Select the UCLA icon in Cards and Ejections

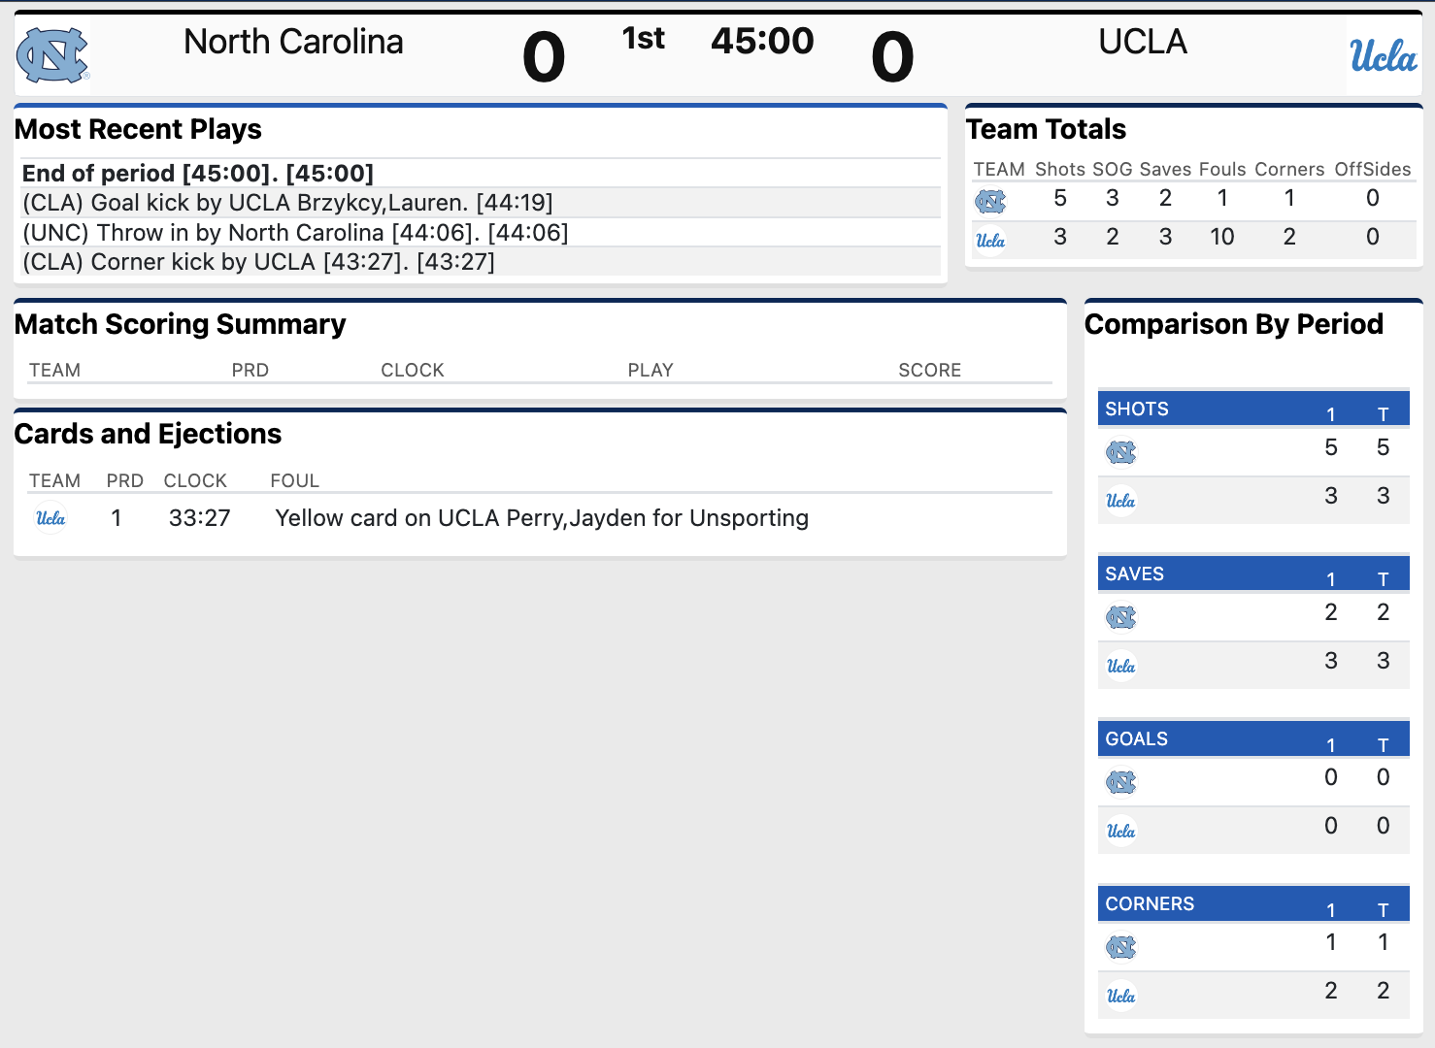50,518
